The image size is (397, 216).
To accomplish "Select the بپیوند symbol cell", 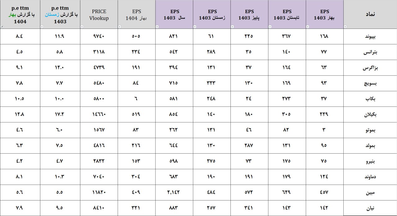I will pos(370,36).
